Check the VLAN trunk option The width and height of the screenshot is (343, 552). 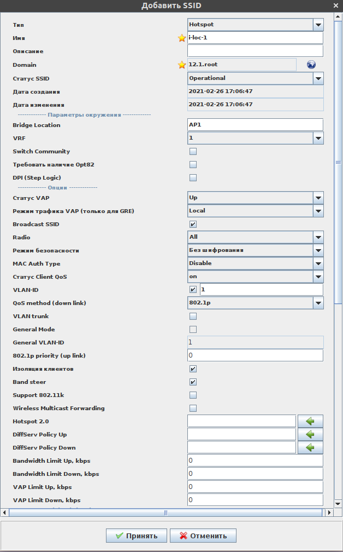click(193, 316)
